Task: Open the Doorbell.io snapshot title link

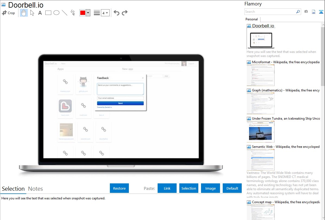Action: pyautogui.click(x=263, y=26)
